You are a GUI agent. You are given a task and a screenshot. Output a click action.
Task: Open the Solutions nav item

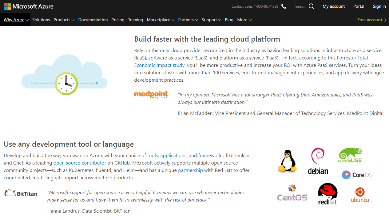[41, 20]
